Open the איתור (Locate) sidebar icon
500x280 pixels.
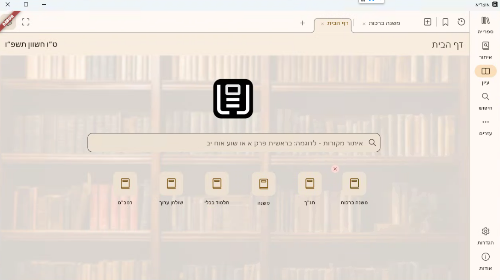click(x=485, y=46)
